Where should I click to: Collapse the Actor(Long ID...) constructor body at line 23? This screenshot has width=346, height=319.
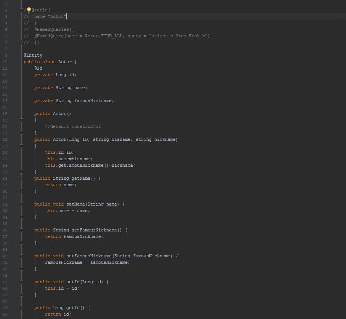click(x=21, y=146)
